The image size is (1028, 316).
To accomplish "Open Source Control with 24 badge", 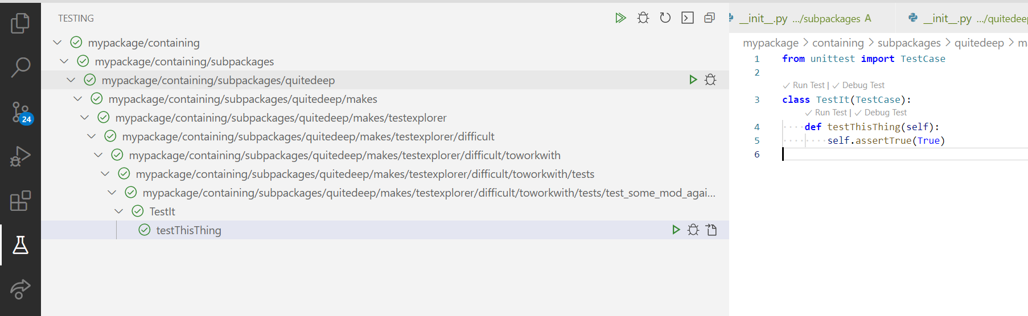I will point(22,113).
